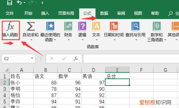This screenshot has height=108, width=179.
Task: Select column B header
Action: click(x=45, y=70)
